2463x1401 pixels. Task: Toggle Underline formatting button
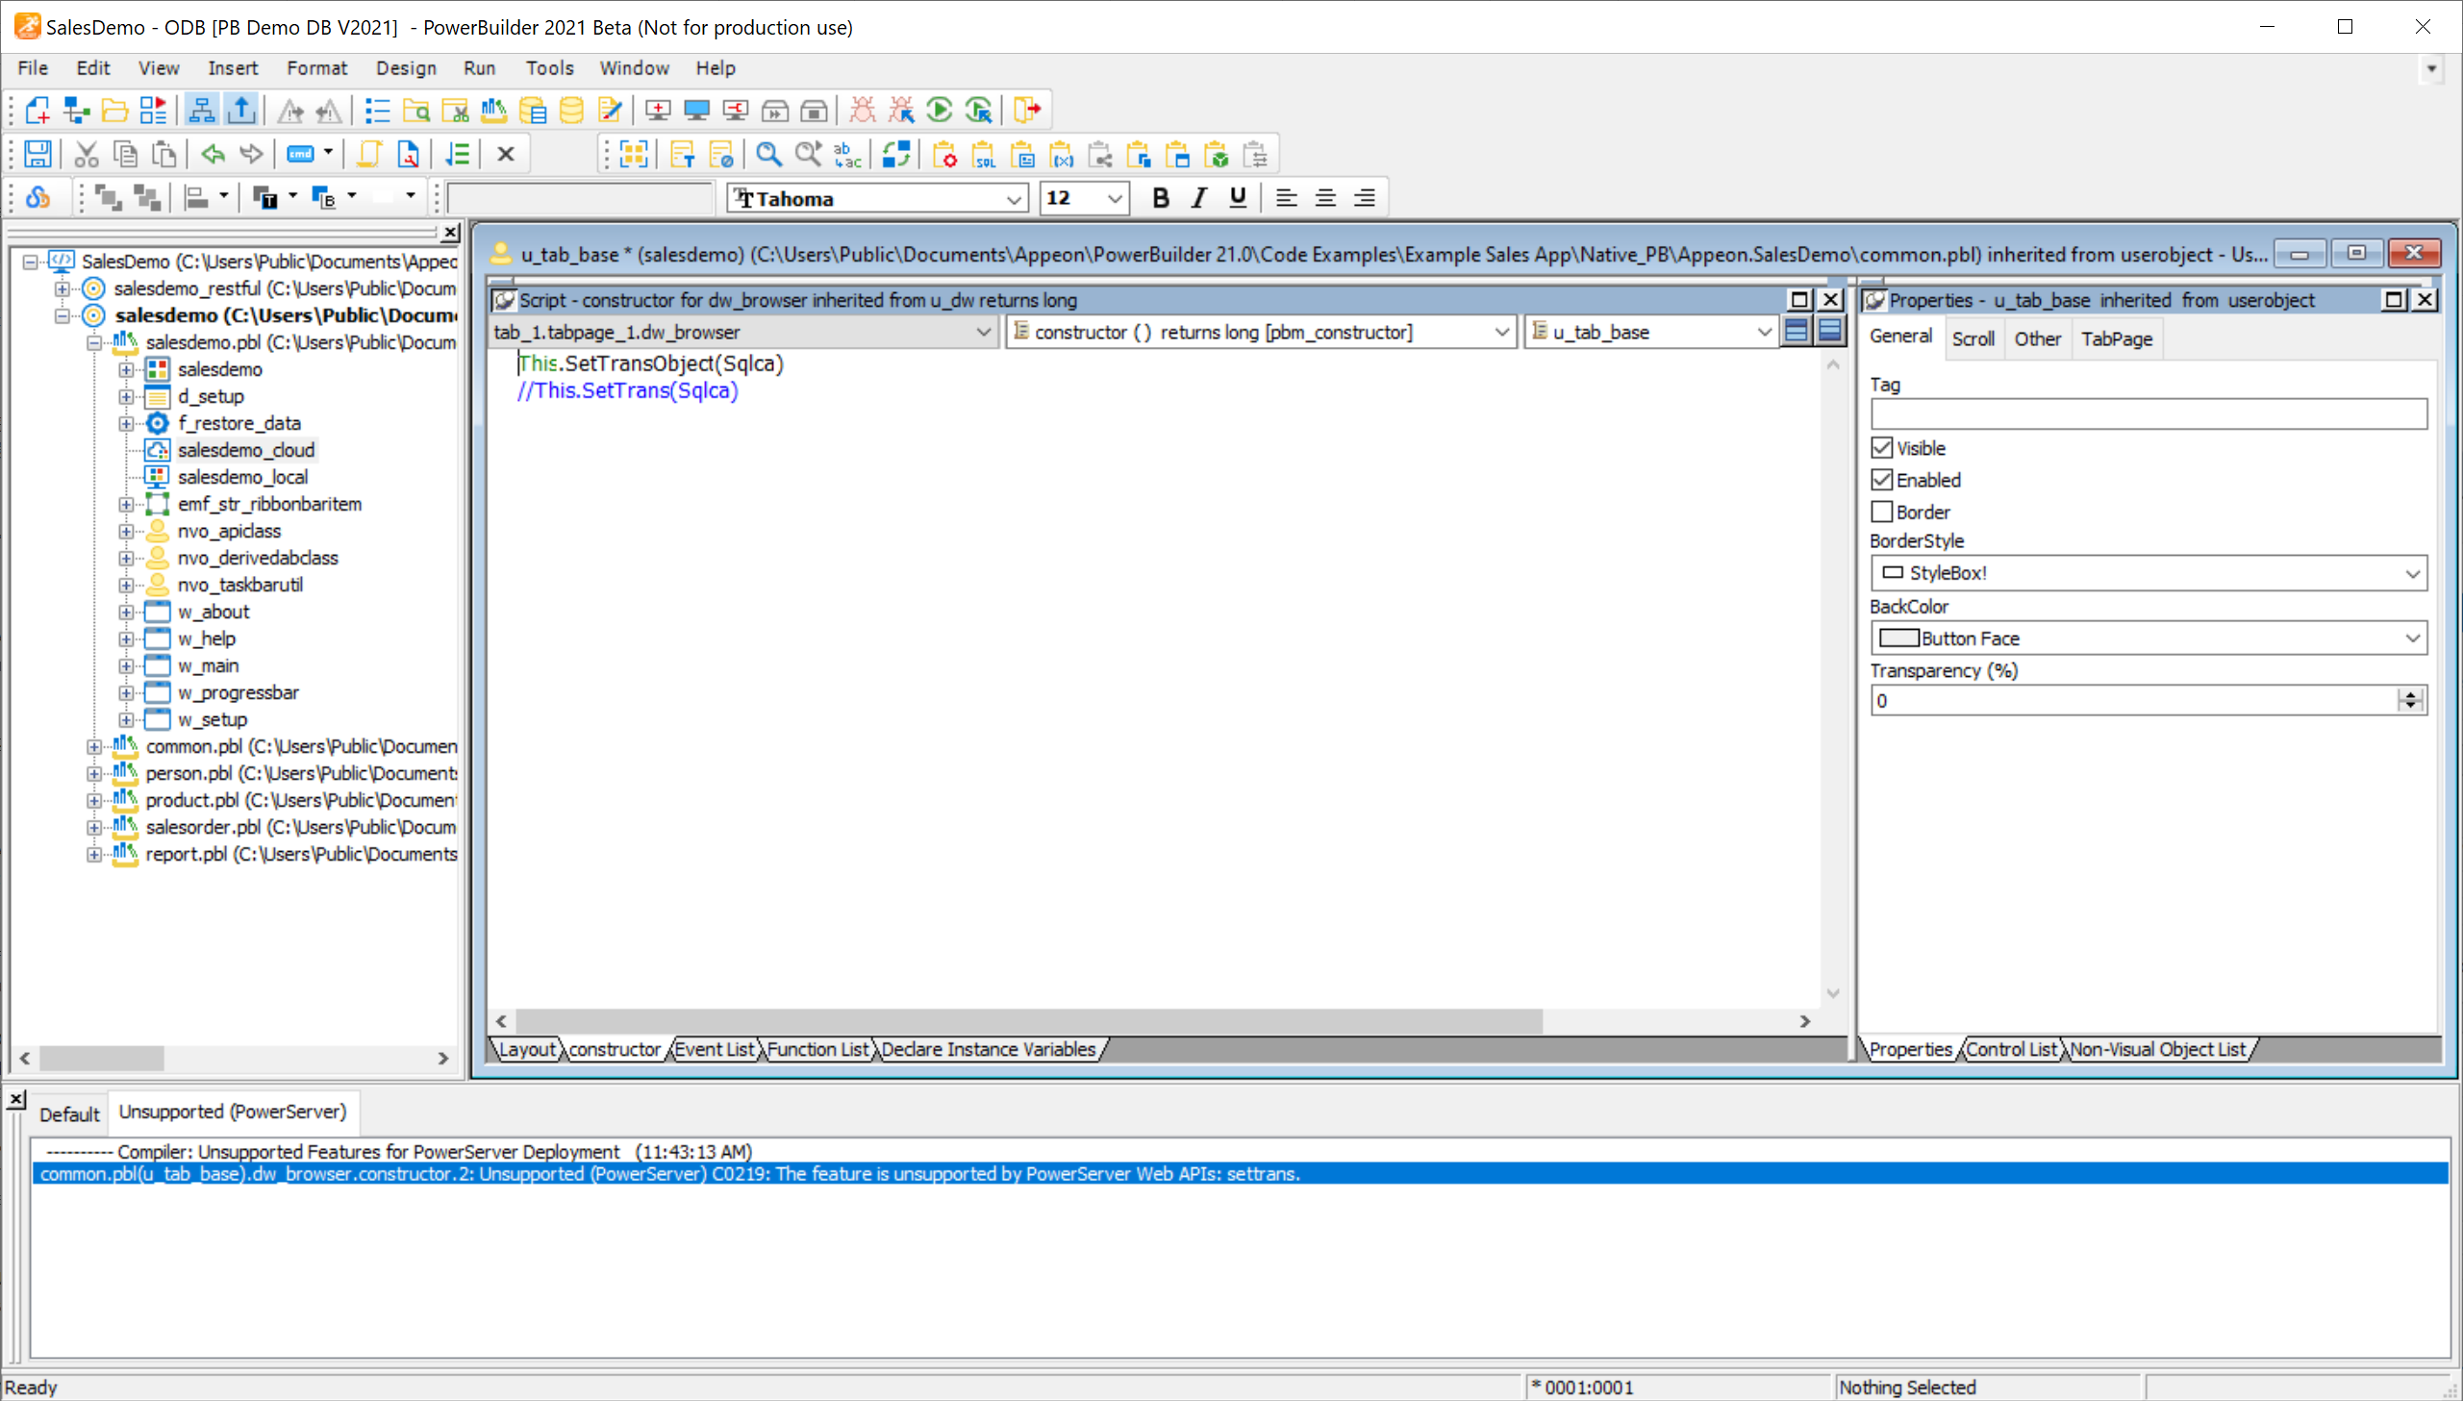1239,198
